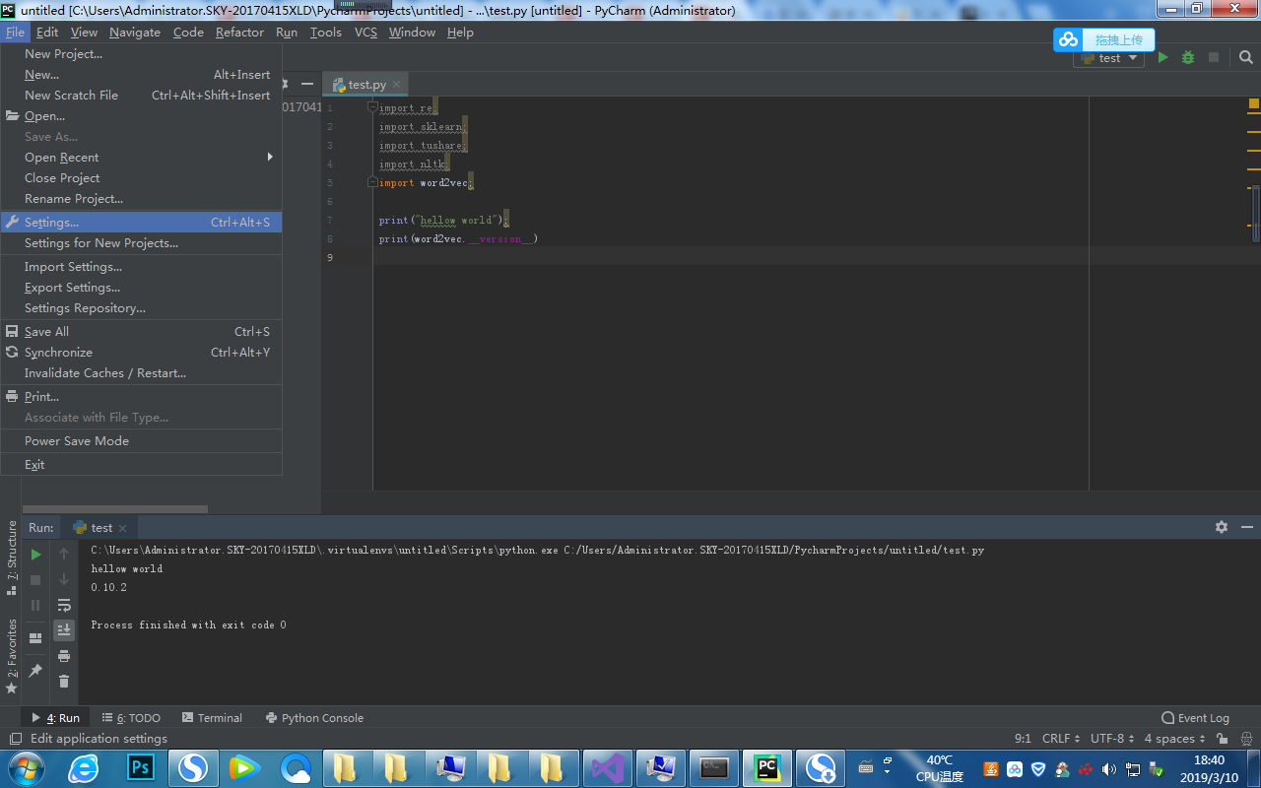
Task: Click Save All menu entry
Action: [141, 332]
